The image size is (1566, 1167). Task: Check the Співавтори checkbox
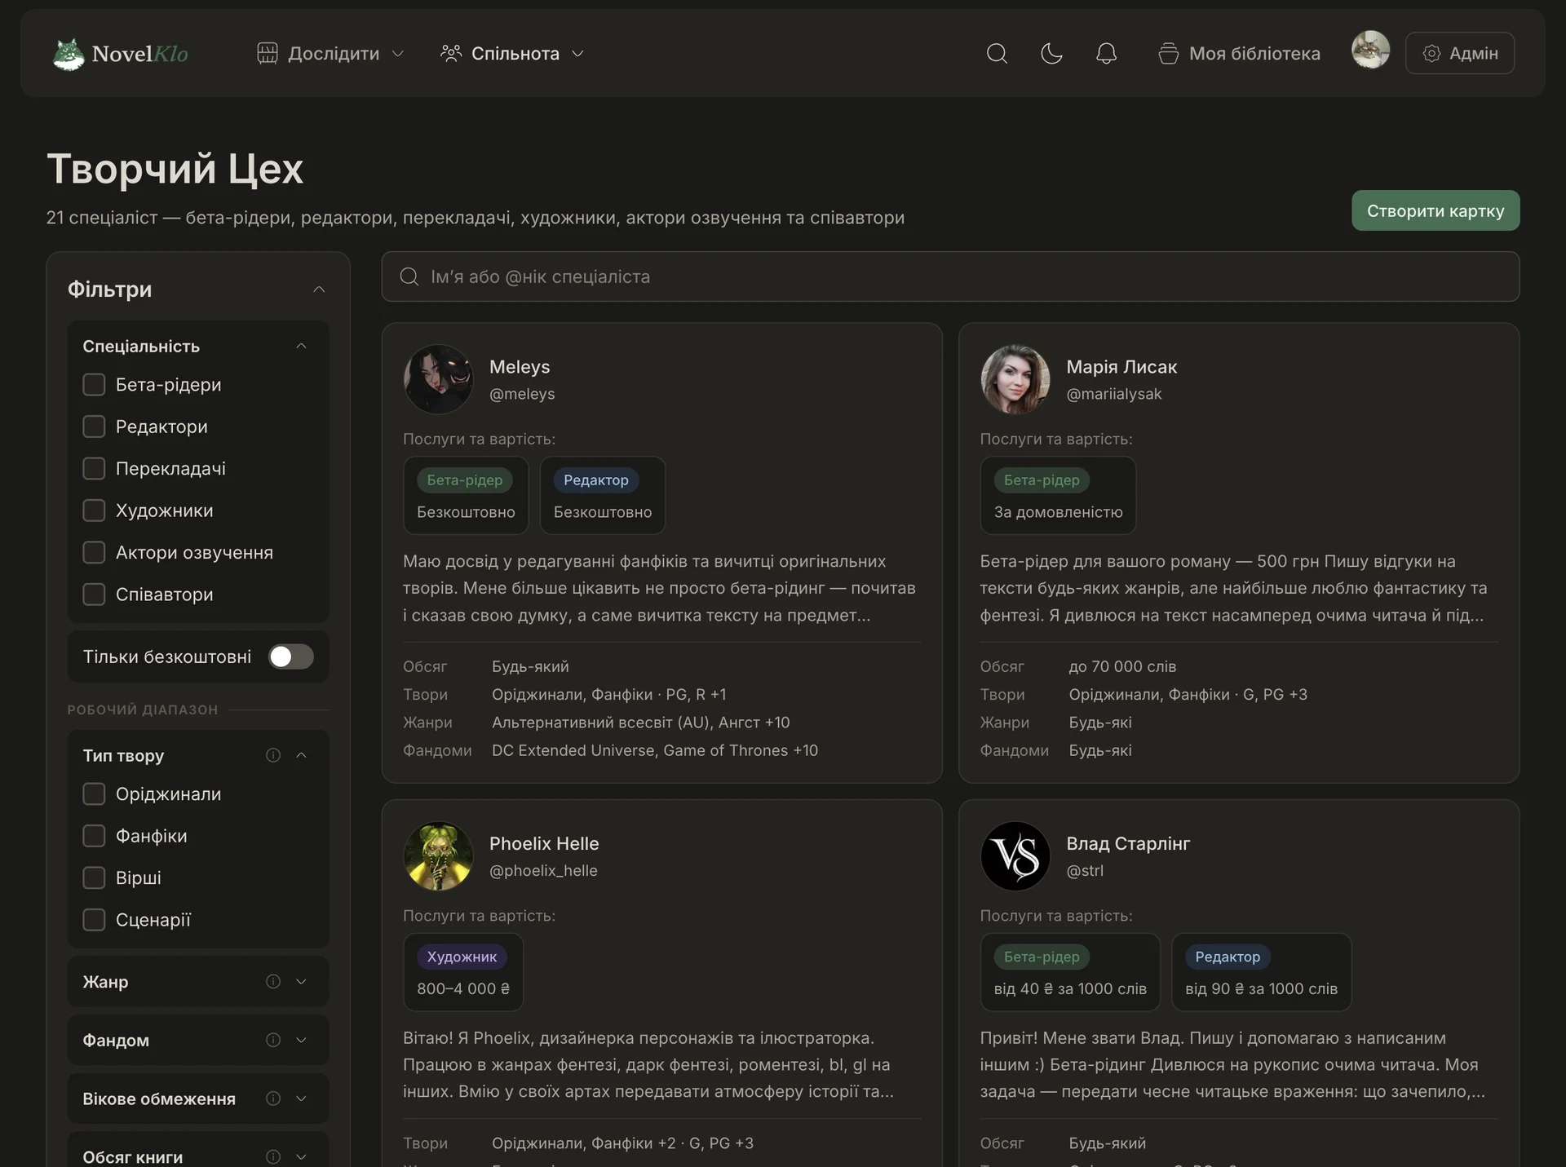click(94, 595)
